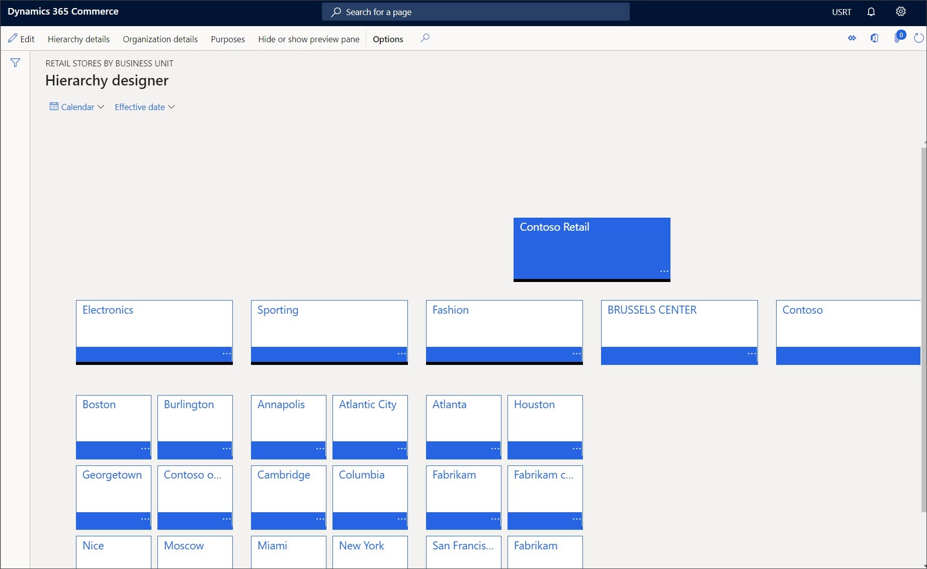927x569 pixels.
Task: Select the Houston store node
Action: click(545, 427)
